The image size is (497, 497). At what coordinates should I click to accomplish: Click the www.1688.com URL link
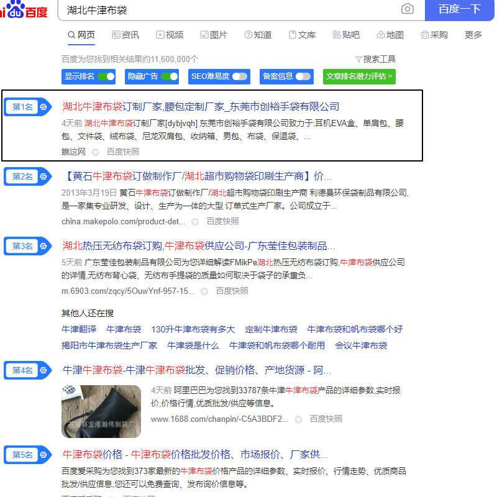tap(220, 419)
